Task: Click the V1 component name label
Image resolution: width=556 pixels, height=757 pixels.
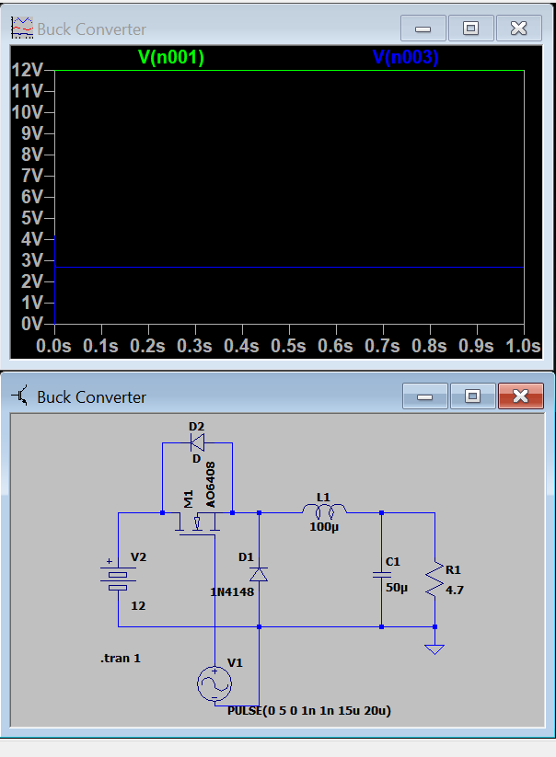Action: pos(235,663)
